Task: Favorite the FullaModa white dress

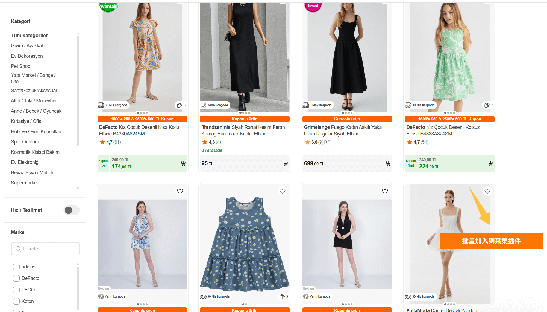Action: click(487, 191)
